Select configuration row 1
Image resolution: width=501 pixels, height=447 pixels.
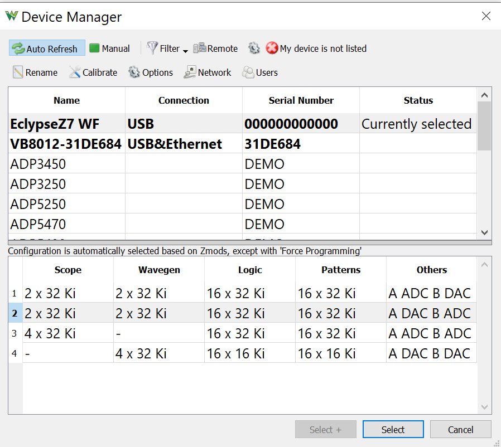(242, 293)
